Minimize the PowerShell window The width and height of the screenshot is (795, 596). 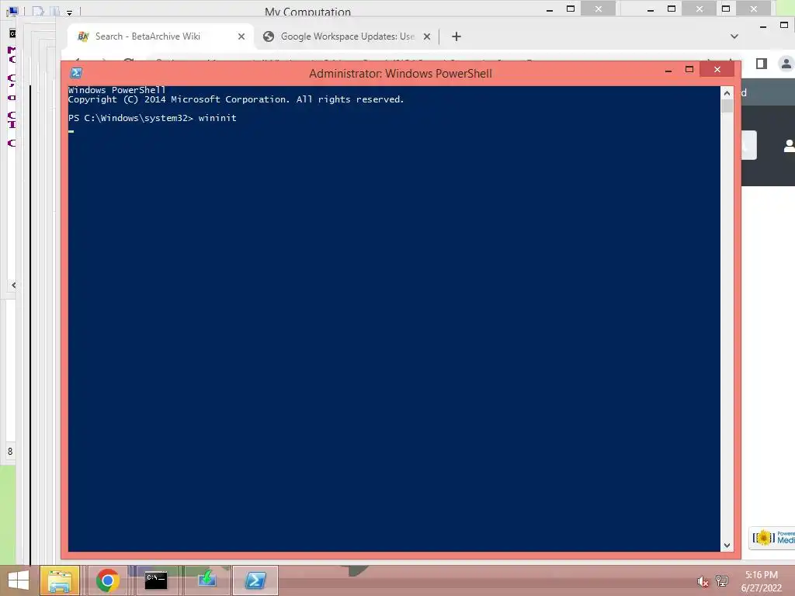[668, 70]
